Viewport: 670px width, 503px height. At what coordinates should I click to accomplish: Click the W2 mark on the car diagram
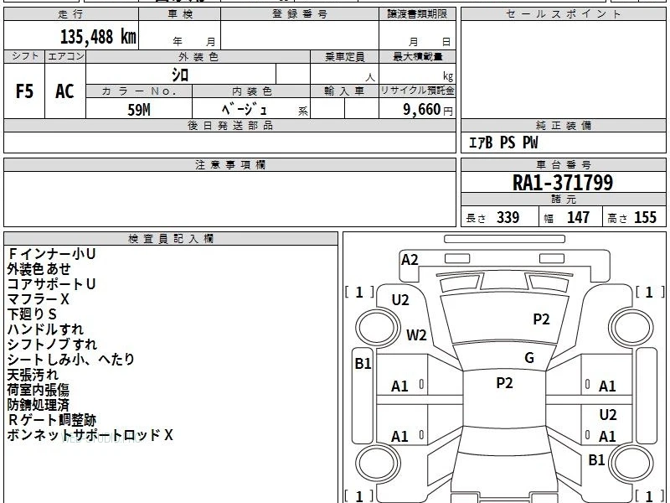tap(416, 334)
